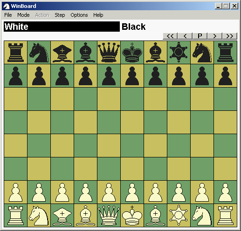
Task: Pick the white pawn on the j-file
Action: tap(225, 192)
